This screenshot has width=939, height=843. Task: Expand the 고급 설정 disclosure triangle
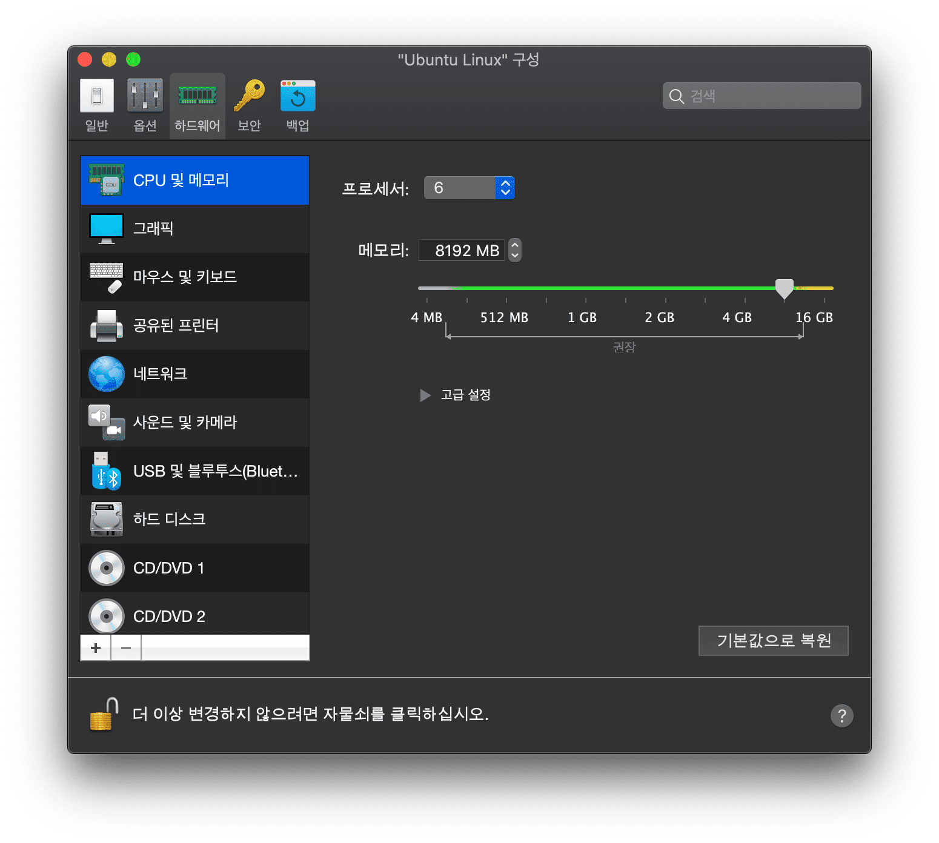point(425,395)
